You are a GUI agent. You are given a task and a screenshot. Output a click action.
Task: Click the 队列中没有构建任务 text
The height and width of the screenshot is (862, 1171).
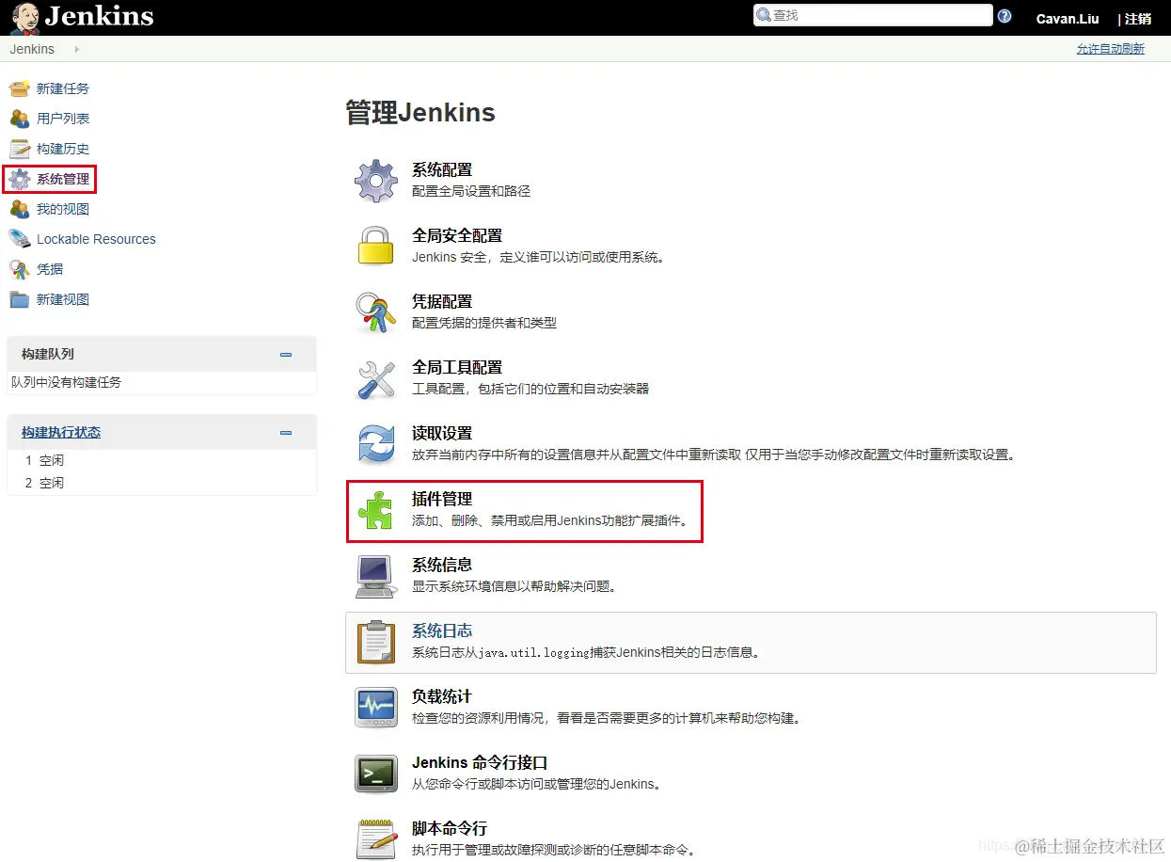67,382
